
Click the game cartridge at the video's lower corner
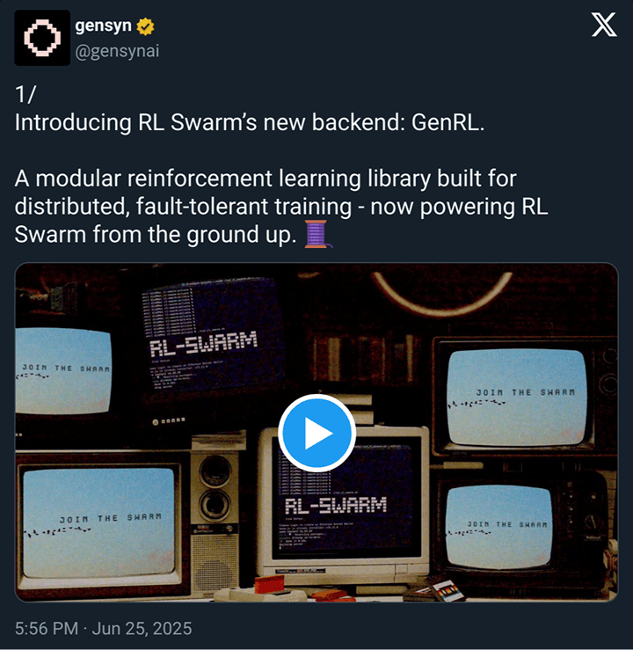click(x=447, y=588)
